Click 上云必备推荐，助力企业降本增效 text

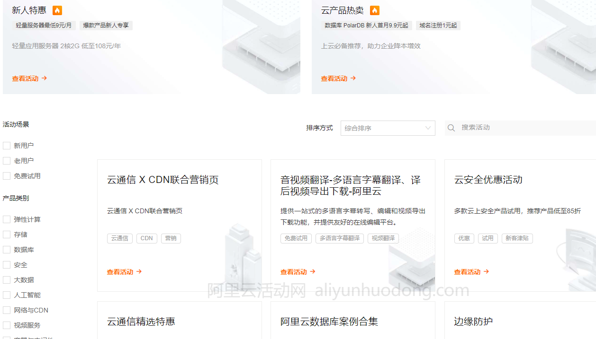click(371, 46)
